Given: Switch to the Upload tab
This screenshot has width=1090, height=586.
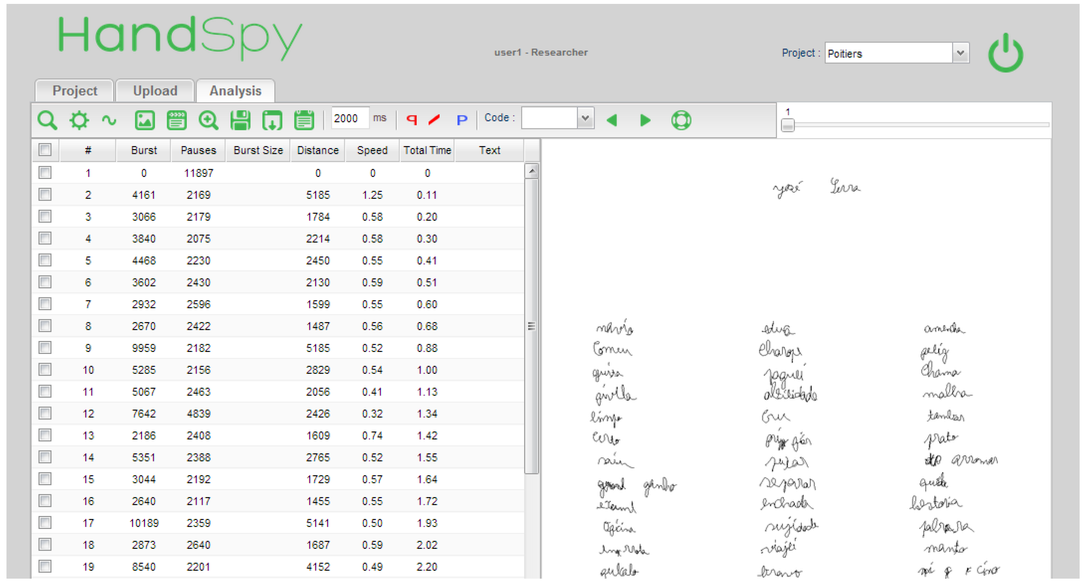Looking at the screenshot, I should (x=155, y=90).
